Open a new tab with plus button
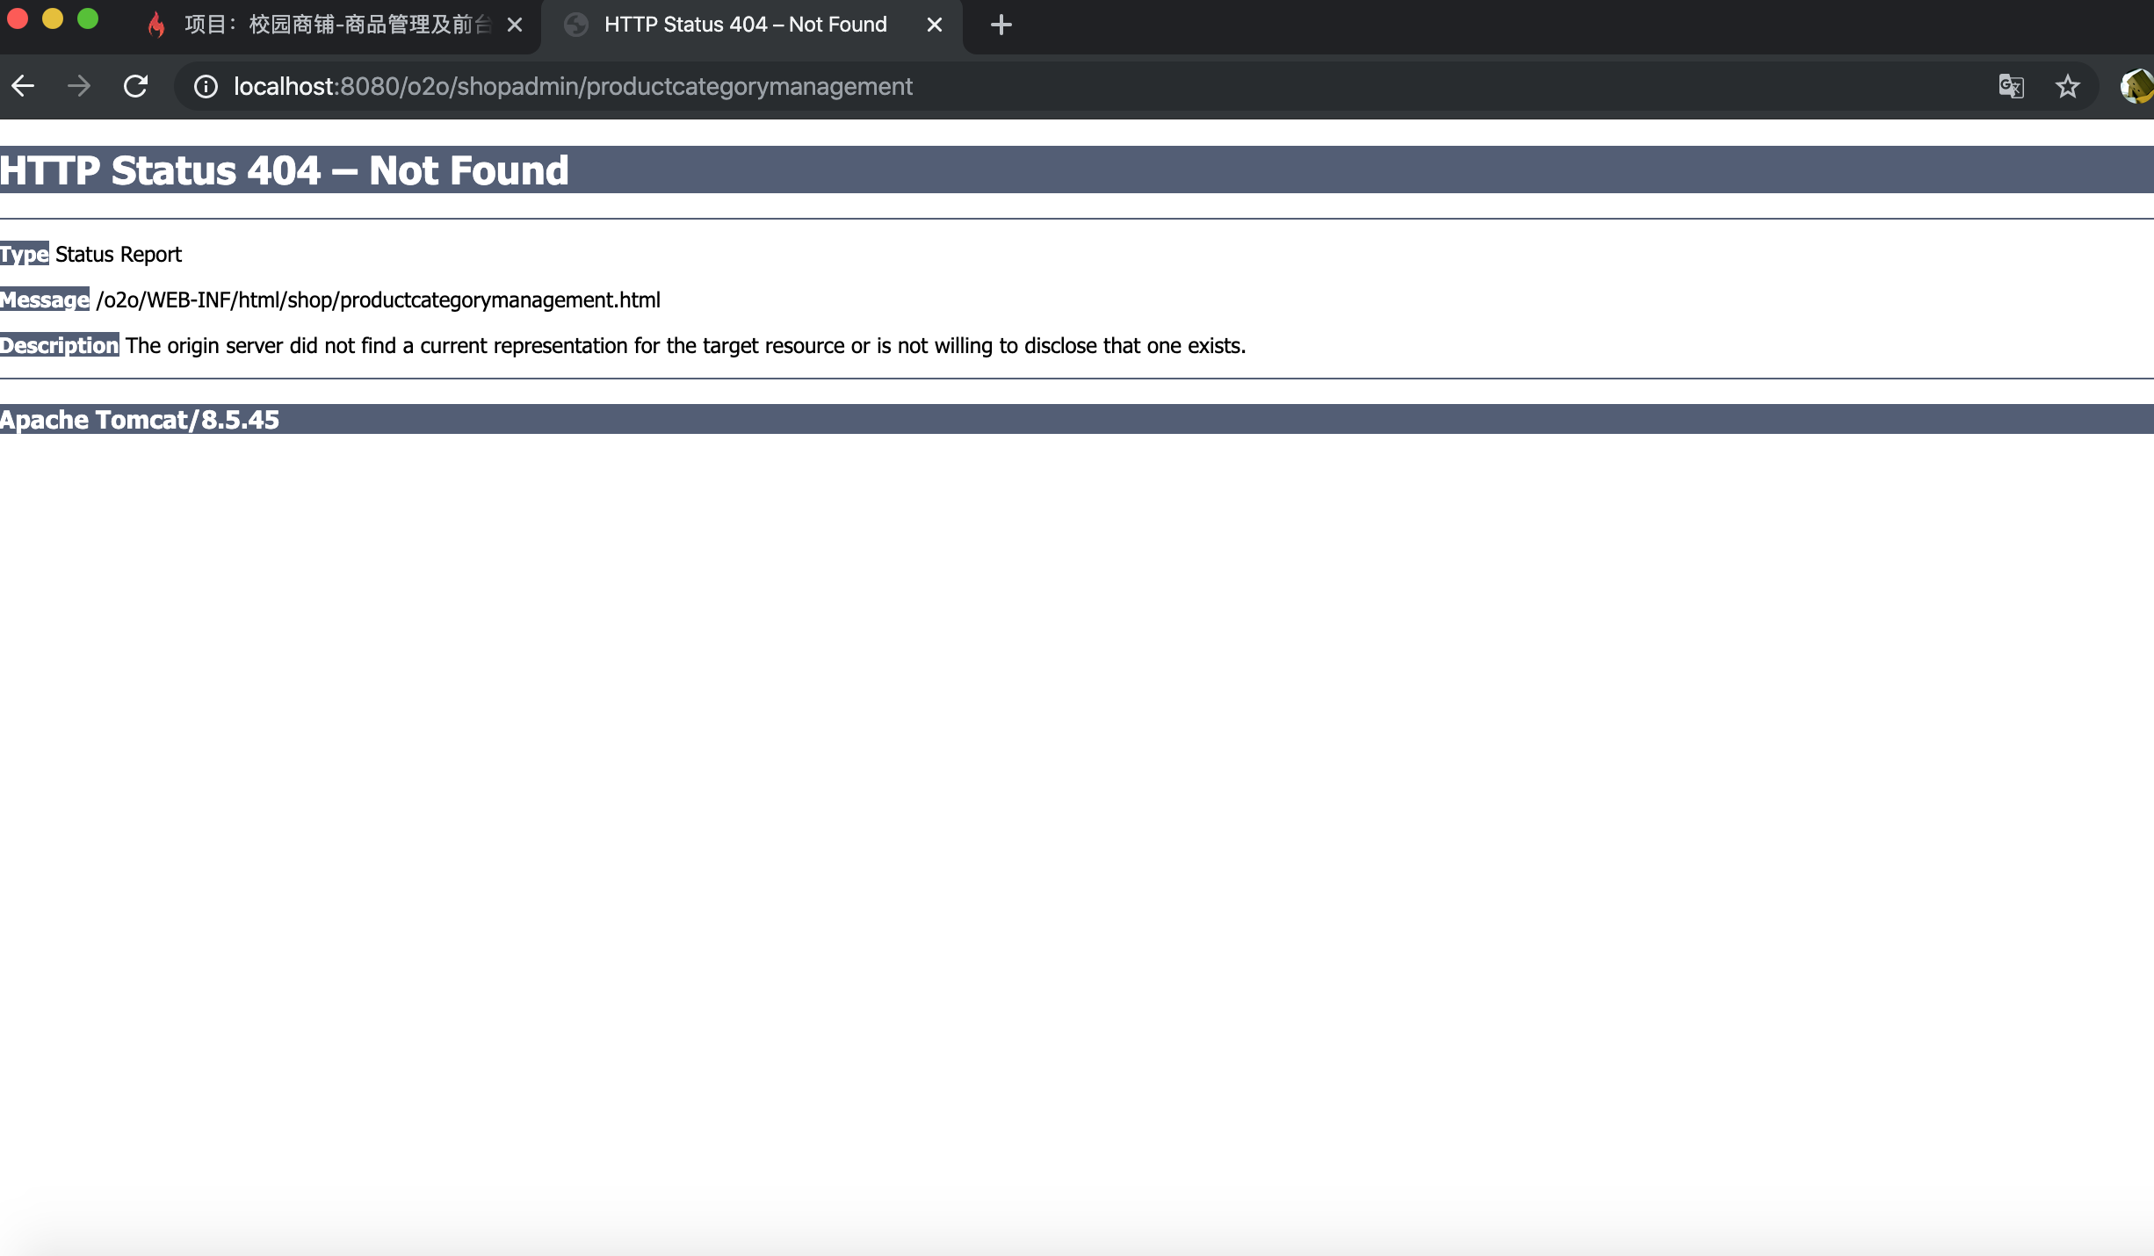This screenshot has height=1256, width=2154. pyautogui.click(x=1001, y=25)
